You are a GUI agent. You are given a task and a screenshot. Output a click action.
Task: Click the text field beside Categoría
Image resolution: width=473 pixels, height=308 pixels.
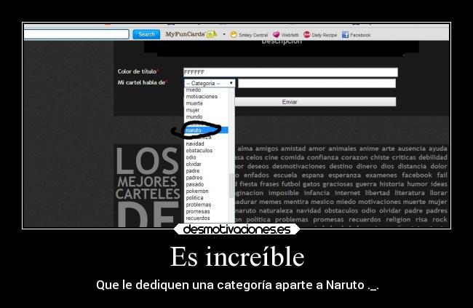point(317,83)
